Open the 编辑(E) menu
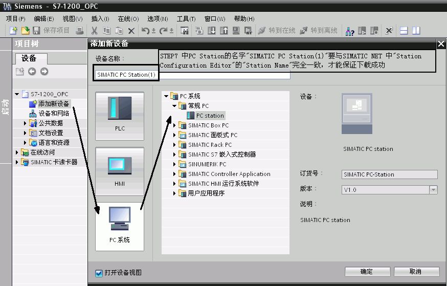The image size is (447, 286). click(x=43, y=19)
